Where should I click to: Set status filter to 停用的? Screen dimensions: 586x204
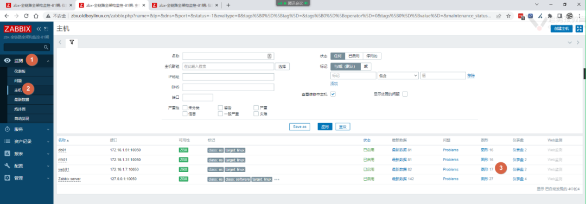372,56
